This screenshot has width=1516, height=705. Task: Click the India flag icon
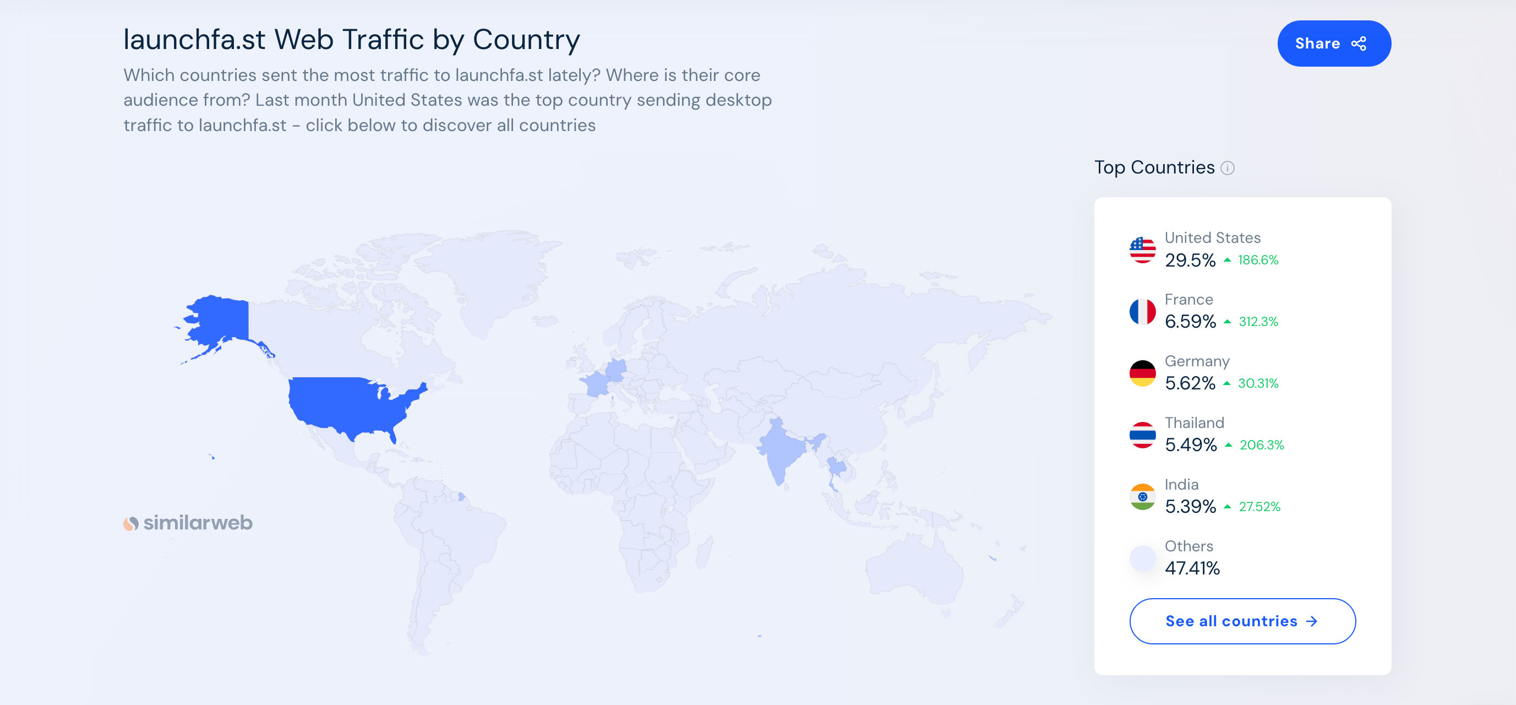pos(1142,496)
